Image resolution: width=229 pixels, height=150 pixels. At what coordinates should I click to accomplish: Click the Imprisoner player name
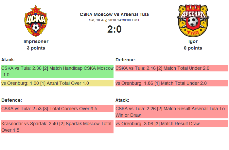point(36,41)
